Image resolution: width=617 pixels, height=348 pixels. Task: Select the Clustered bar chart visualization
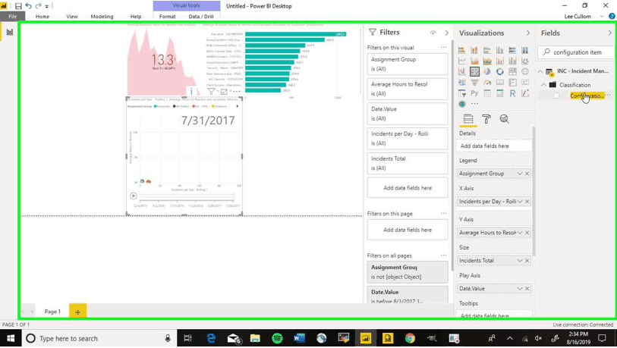click(487, 50)
